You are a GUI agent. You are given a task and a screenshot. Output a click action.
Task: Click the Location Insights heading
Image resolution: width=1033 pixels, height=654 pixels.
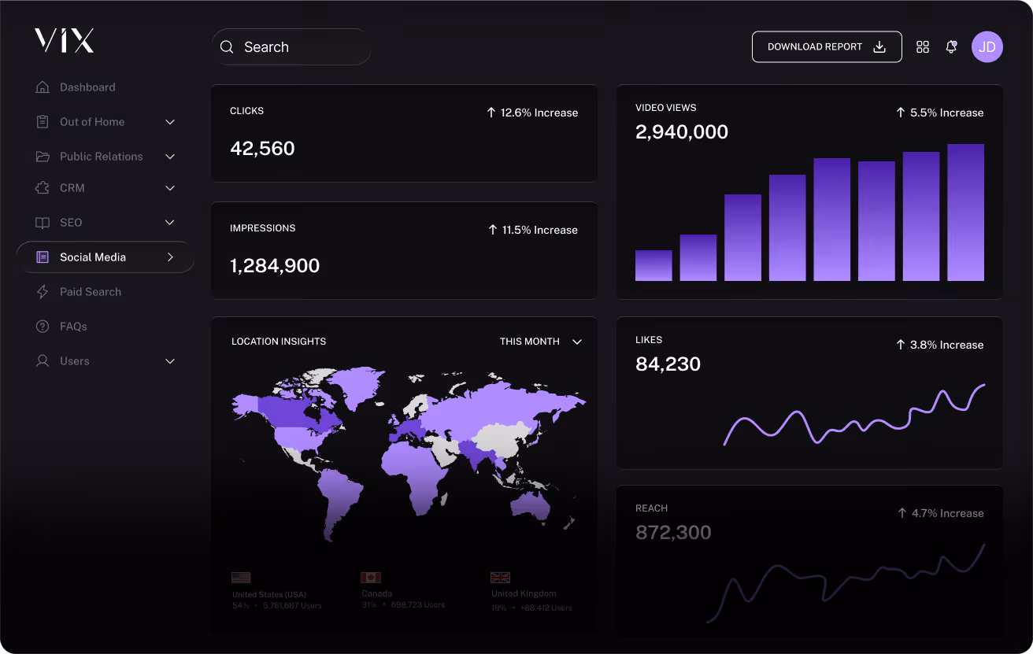coord(279,342)
